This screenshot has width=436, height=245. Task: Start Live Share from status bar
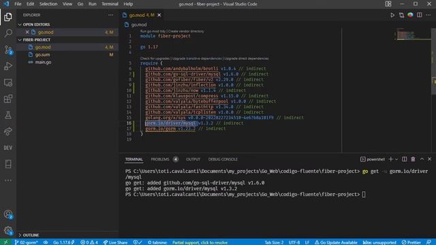(x=115, y=242)
